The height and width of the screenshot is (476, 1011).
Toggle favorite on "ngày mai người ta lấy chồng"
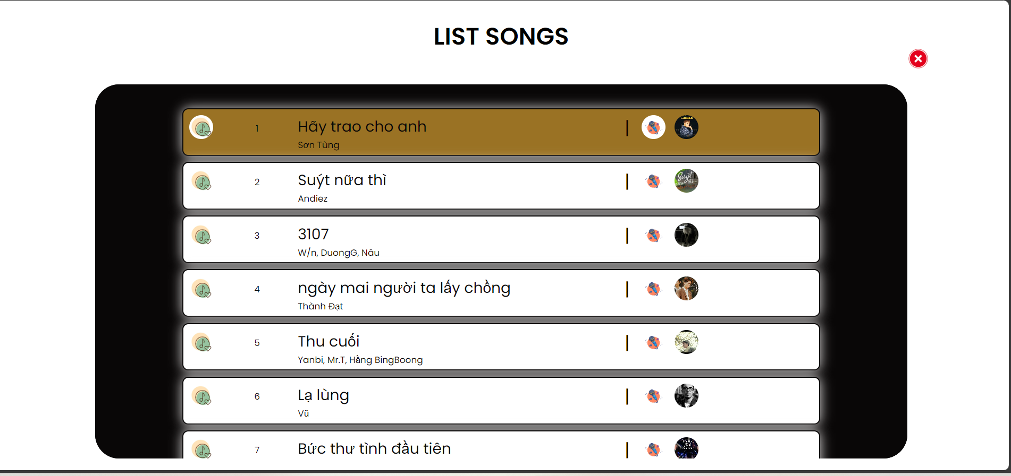point(202,289)
